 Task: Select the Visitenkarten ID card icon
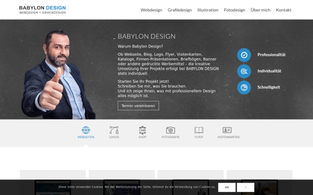[227, 130]
